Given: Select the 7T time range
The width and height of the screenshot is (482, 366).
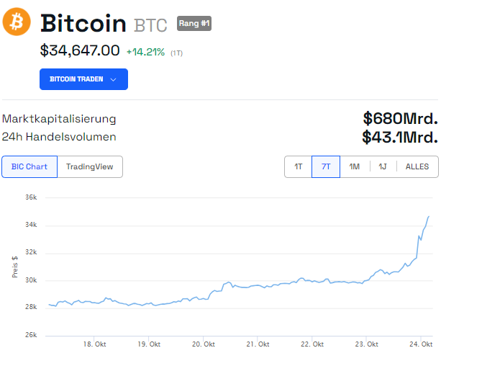Looking at the screenshot, I should point(326,166).
